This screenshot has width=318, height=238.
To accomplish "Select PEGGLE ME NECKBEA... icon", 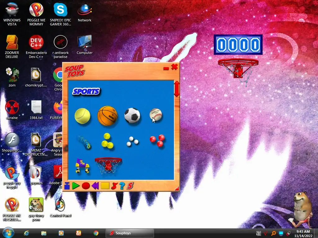I will [x=12, y=209].
